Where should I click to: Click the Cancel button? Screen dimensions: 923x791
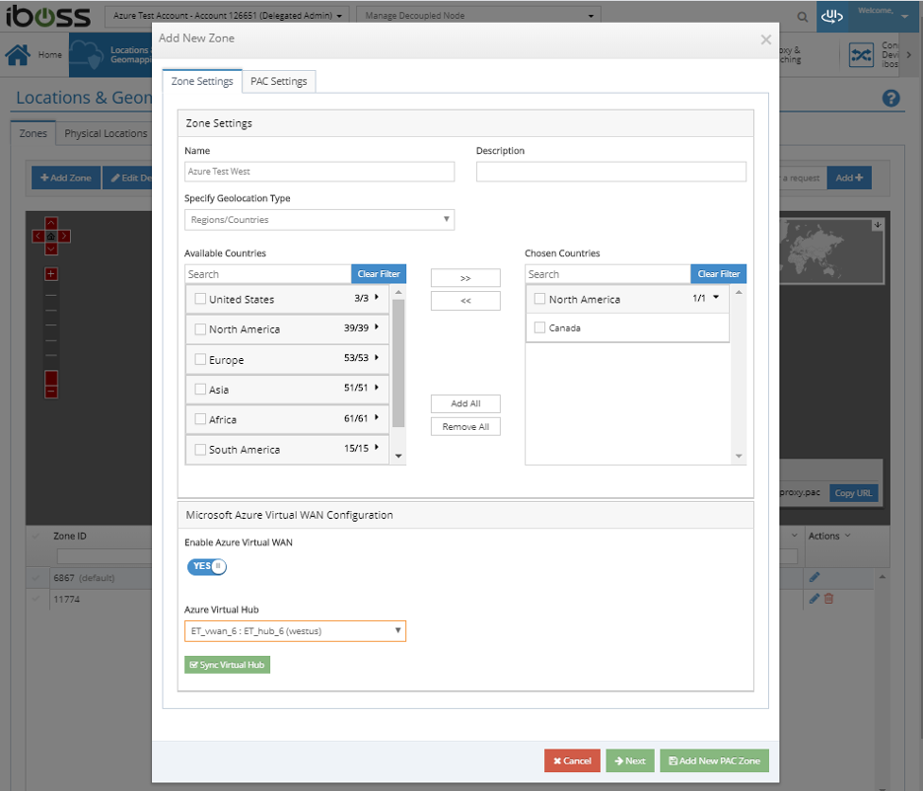point(572,760)
